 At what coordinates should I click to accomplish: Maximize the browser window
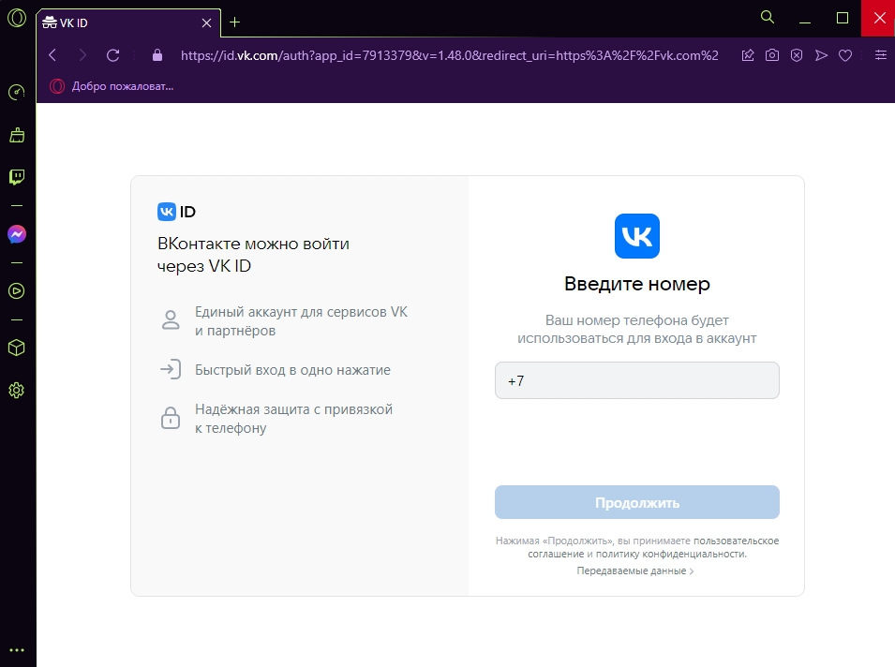tap(843, 18)
